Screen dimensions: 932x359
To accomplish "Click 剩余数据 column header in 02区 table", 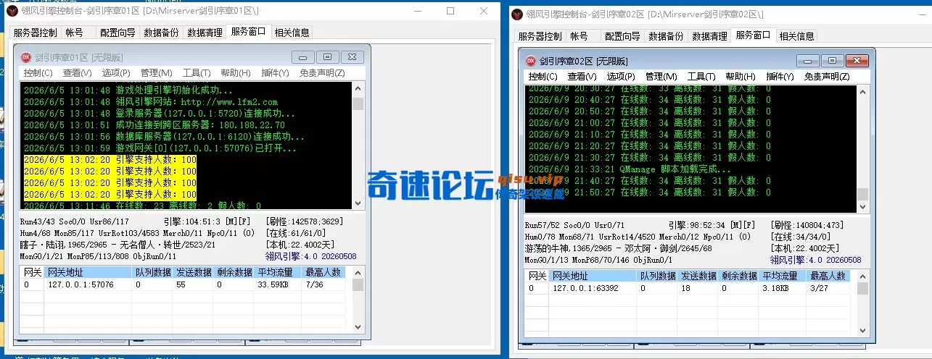I will click(739, 276).
